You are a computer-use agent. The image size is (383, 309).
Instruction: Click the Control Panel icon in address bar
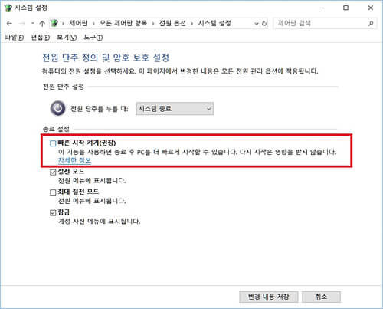[54, 24]
